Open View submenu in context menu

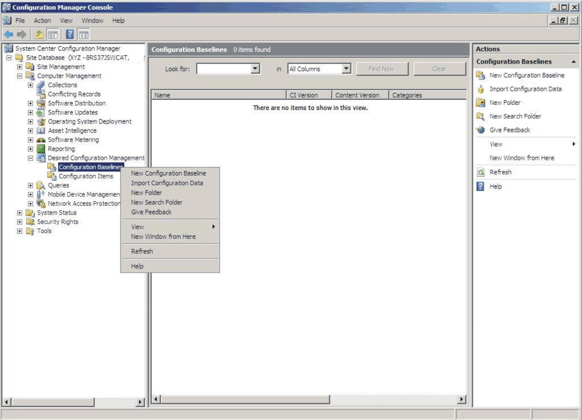tap(170, 227)
